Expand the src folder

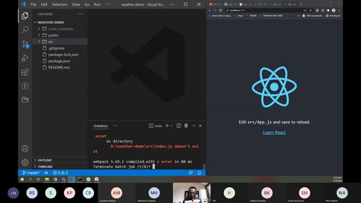39,42
